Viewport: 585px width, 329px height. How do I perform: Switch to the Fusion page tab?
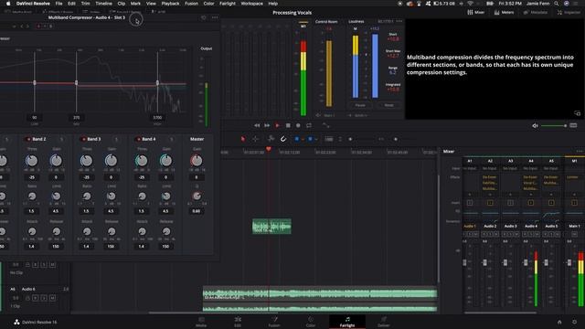click(274, 322)
